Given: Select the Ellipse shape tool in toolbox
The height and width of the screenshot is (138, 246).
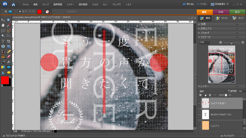Looking at the screenshot, I should (x=9, y=67).
